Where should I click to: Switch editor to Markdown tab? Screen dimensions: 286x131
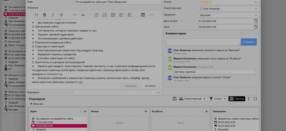coord(131,86)
